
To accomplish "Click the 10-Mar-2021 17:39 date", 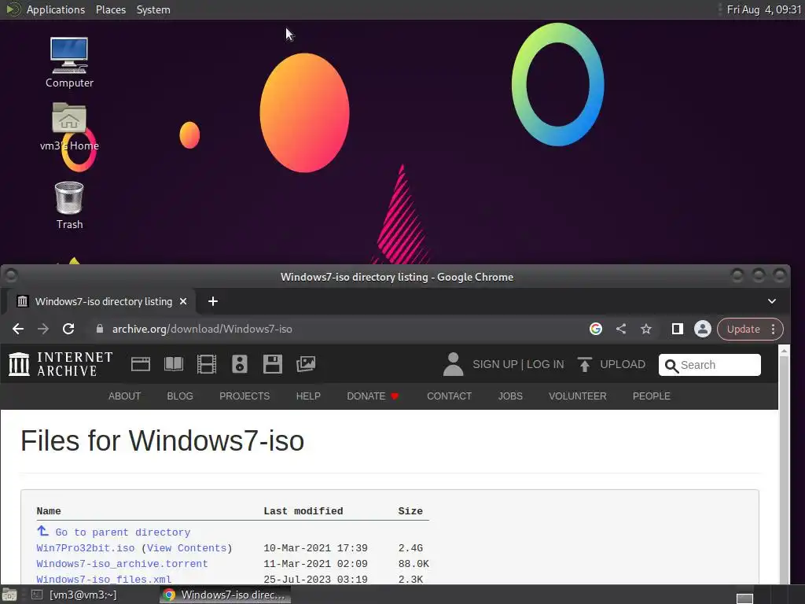I will coord(316,548).
